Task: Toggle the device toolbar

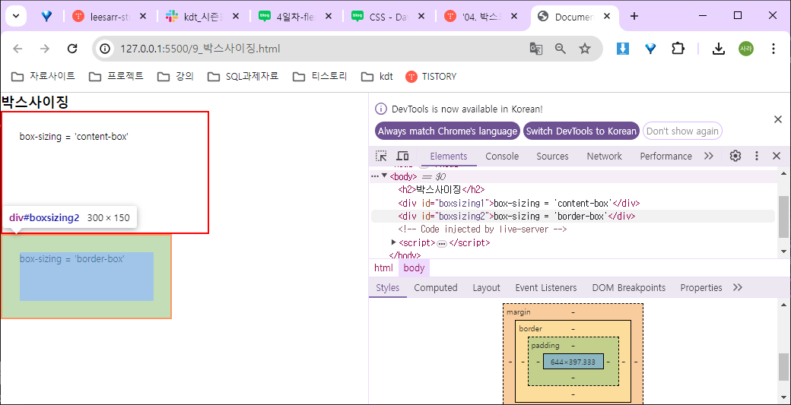Action: coord(402,157)
